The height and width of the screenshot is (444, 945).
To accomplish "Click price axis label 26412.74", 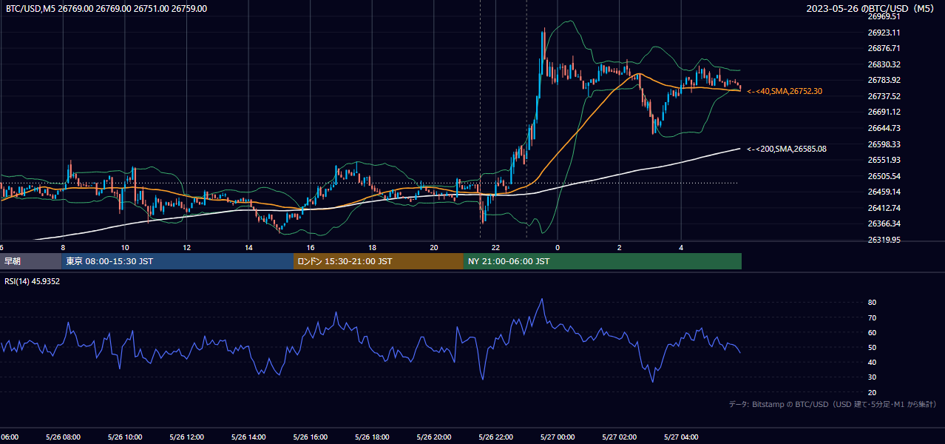I will [884, 208].
